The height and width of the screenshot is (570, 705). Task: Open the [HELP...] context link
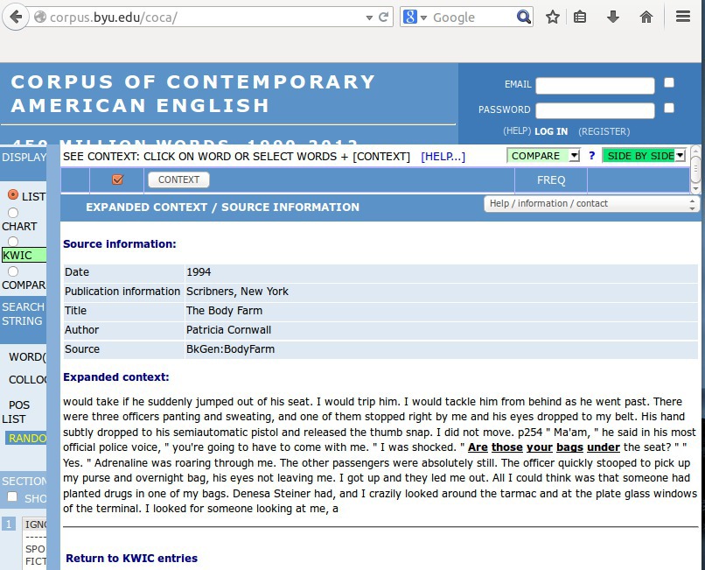click(x=443, y=157)
